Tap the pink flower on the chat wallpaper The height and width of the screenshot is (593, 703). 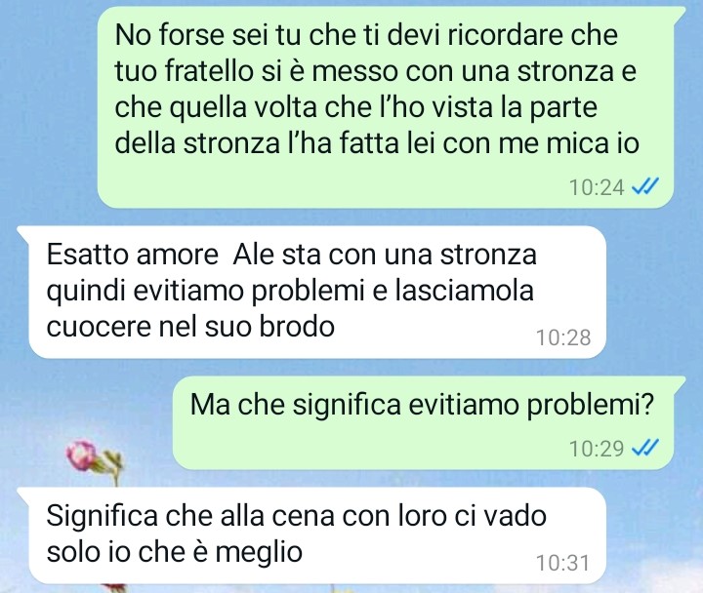83,455
